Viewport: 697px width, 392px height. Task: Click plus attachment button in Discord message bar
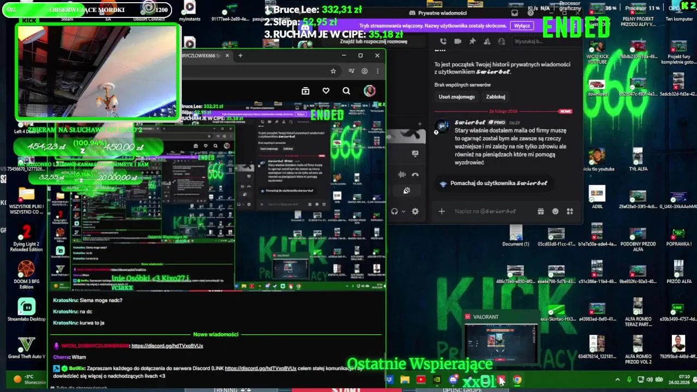(x=442, y=211)
